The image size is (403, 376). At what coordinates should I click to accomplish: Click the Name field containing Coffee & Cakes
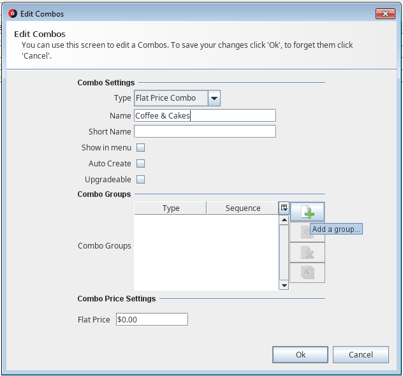tap(205, 115)
